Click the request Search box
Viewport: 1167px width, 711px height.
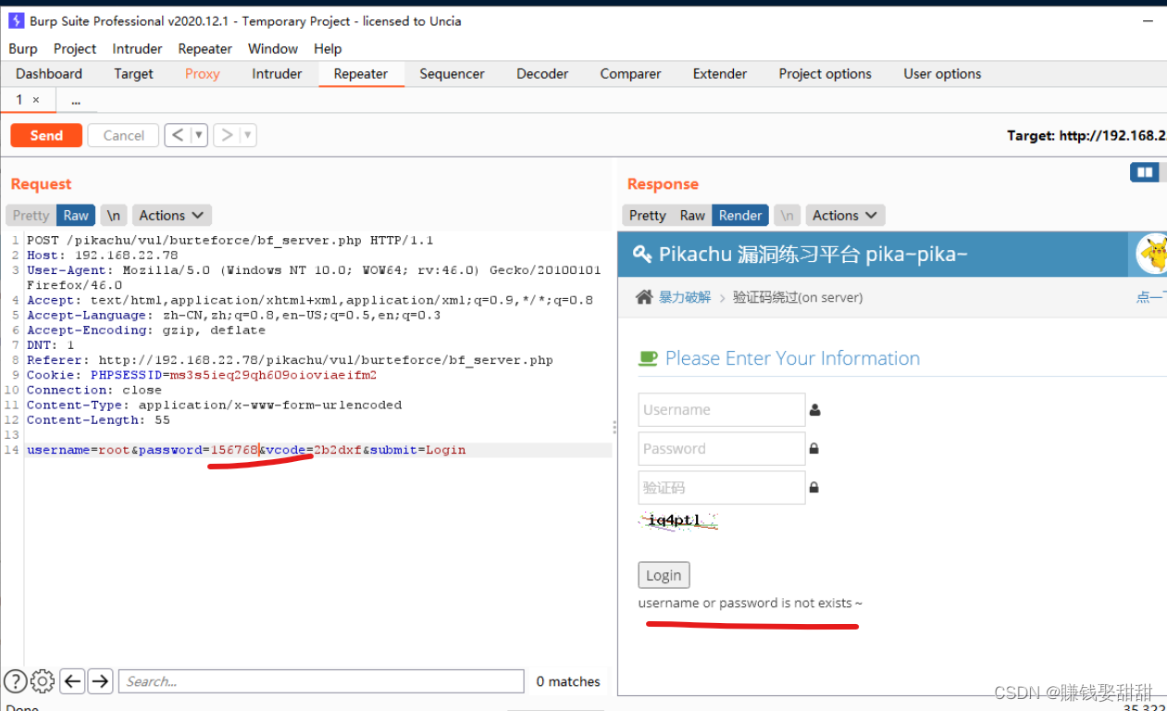[321, 681]
